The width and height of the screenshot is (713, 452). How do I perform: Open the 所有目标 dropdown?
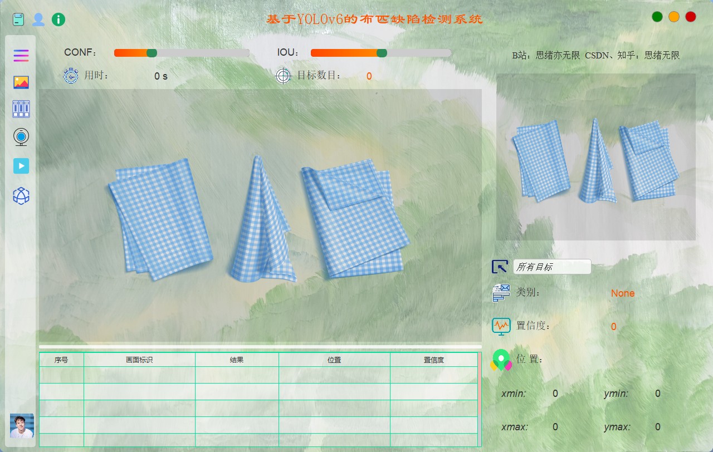552,267
